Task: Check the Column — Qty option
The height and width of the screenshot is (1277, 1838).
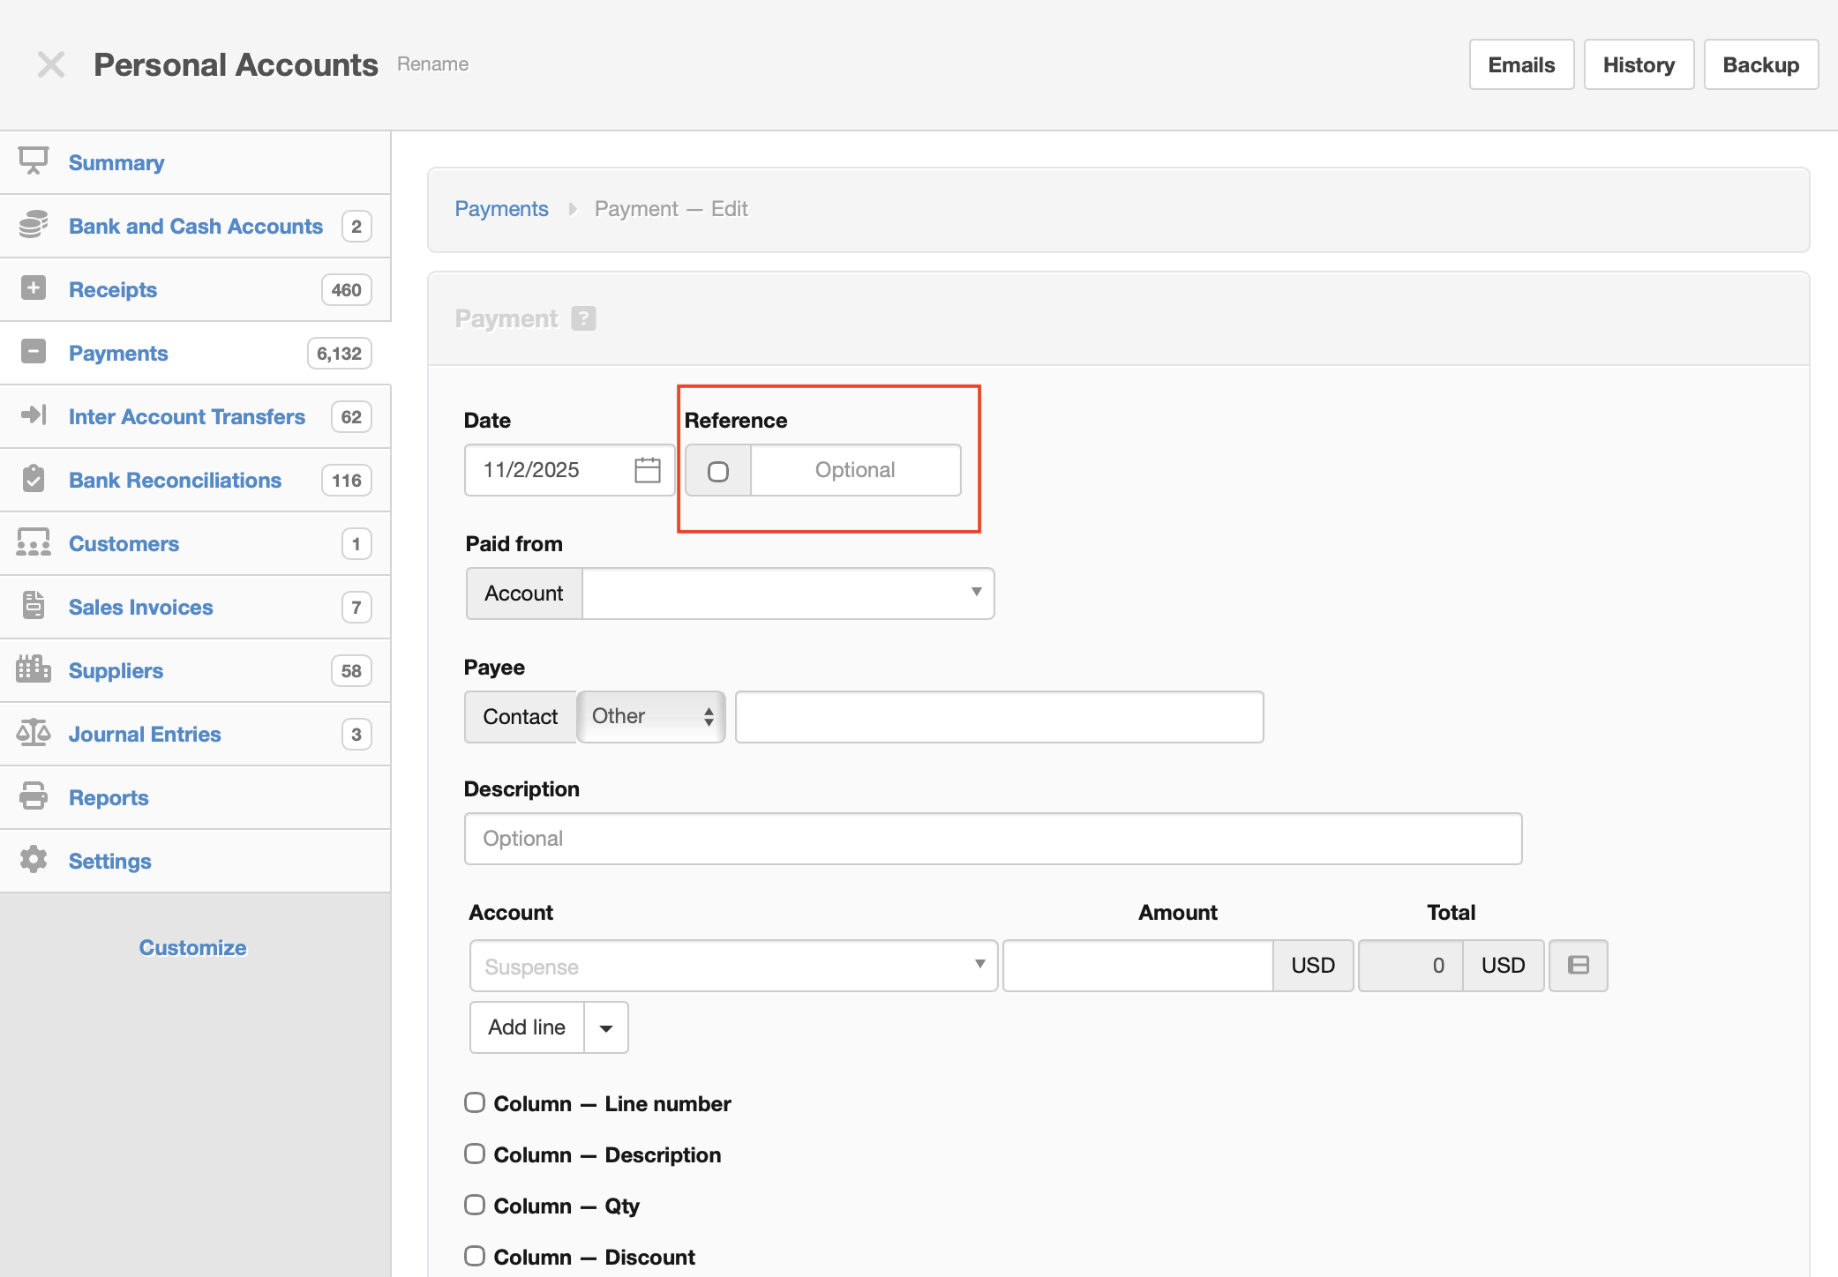Action: (475, 1206)
